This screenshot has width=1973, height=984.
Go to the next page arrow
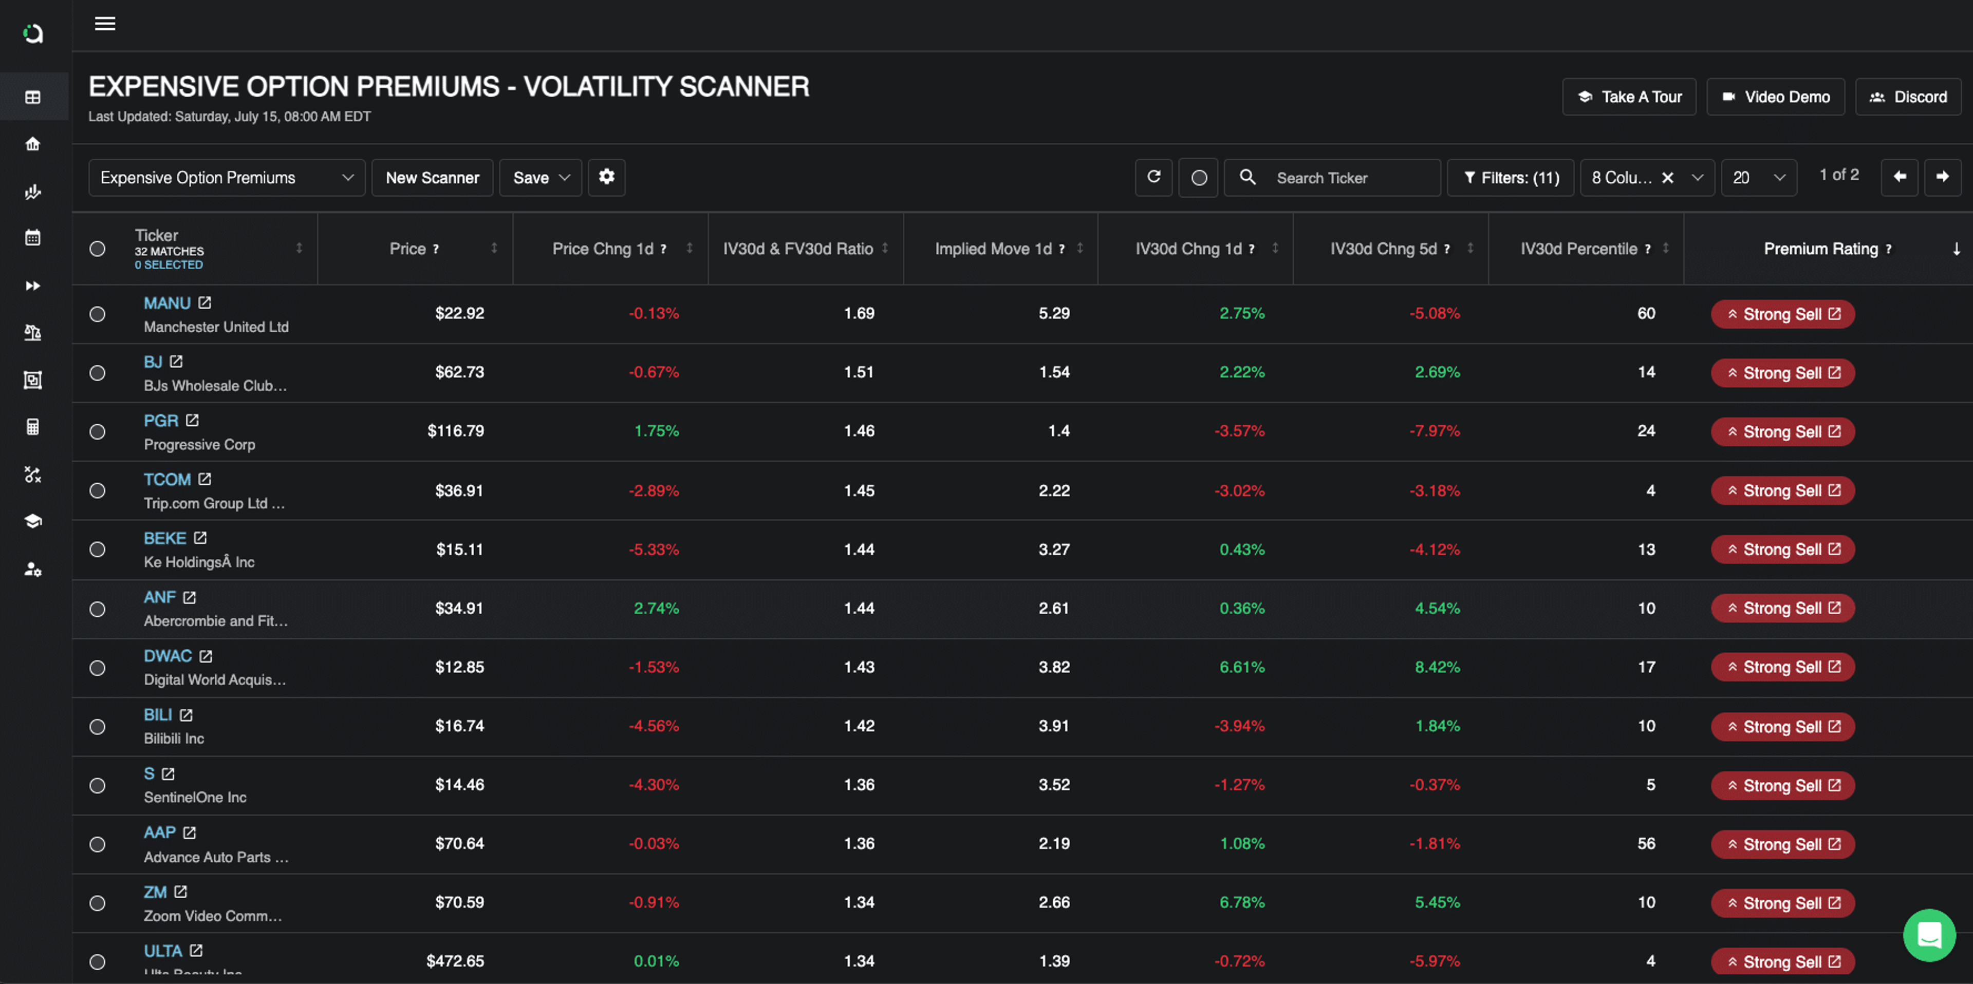click(1942, 177)
